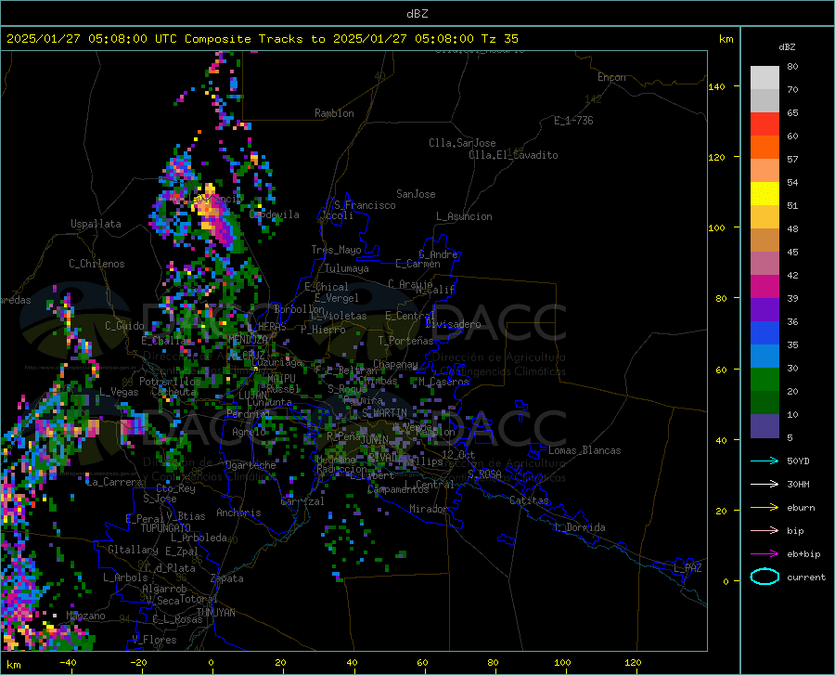
Task: Click the C_Chilenos label
Action: (96, 264)
